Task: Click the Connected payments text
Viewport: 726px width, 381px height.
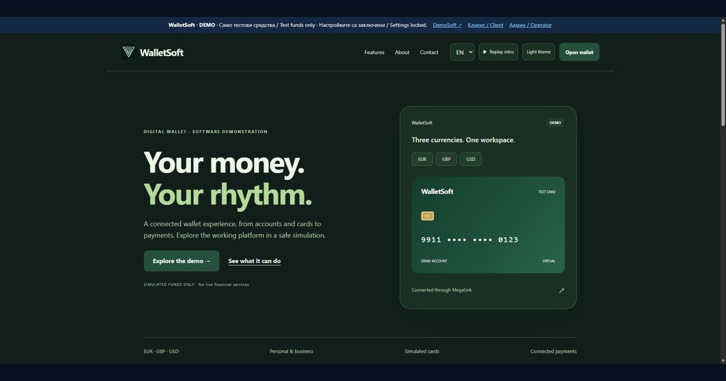Action: 554,351
